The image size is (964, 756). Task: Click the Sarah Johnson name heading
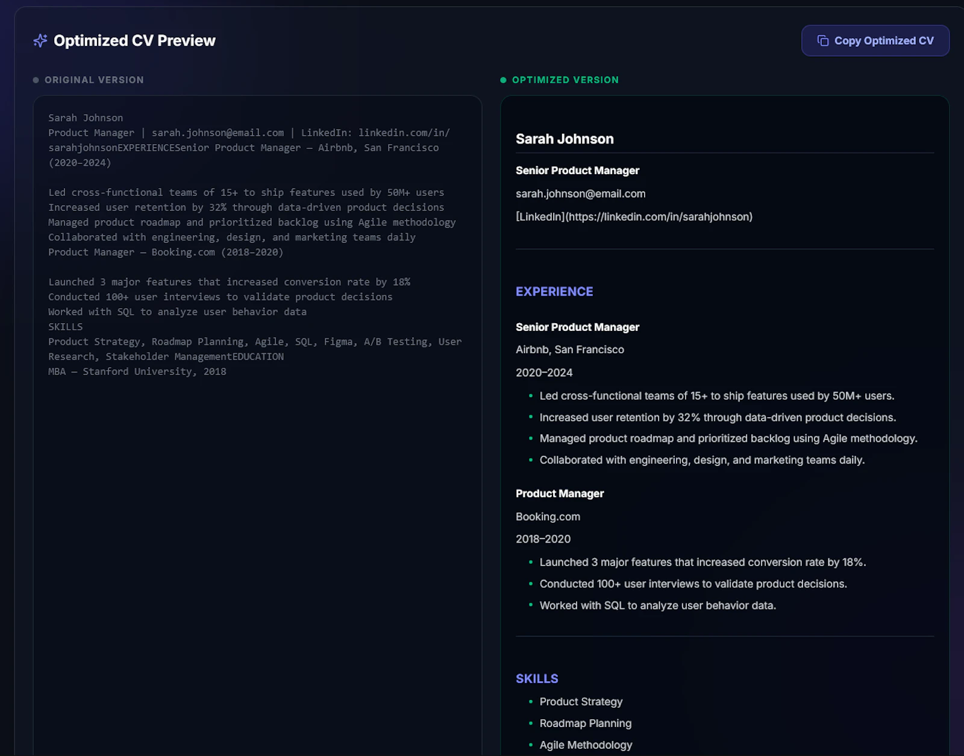565,139
